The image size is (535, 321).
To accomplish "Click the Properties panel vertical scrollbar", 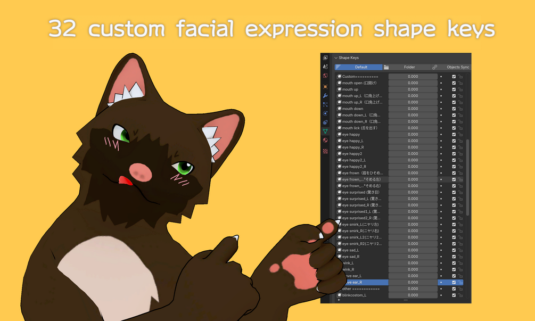I will (x=467, y=177).
